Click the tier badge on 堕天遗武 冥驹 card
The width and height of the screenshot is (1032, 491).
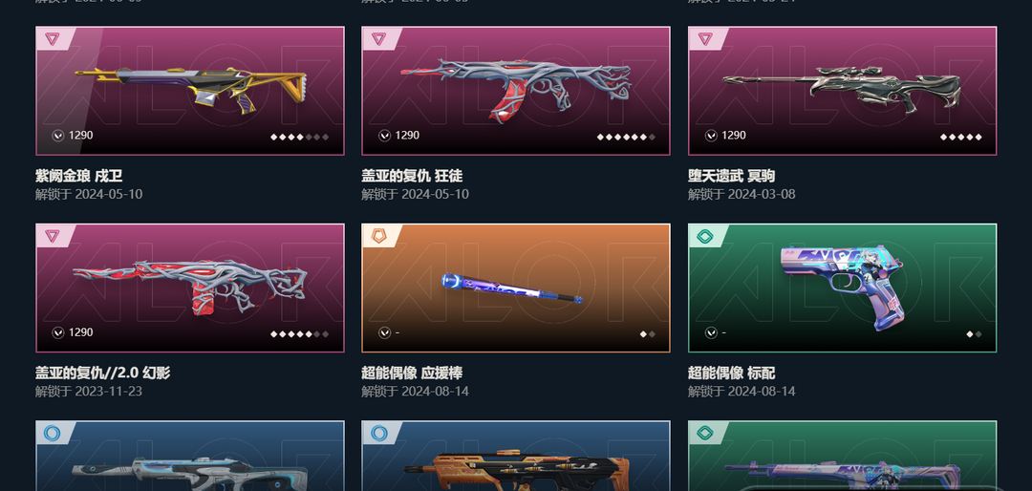coord(705,39)
